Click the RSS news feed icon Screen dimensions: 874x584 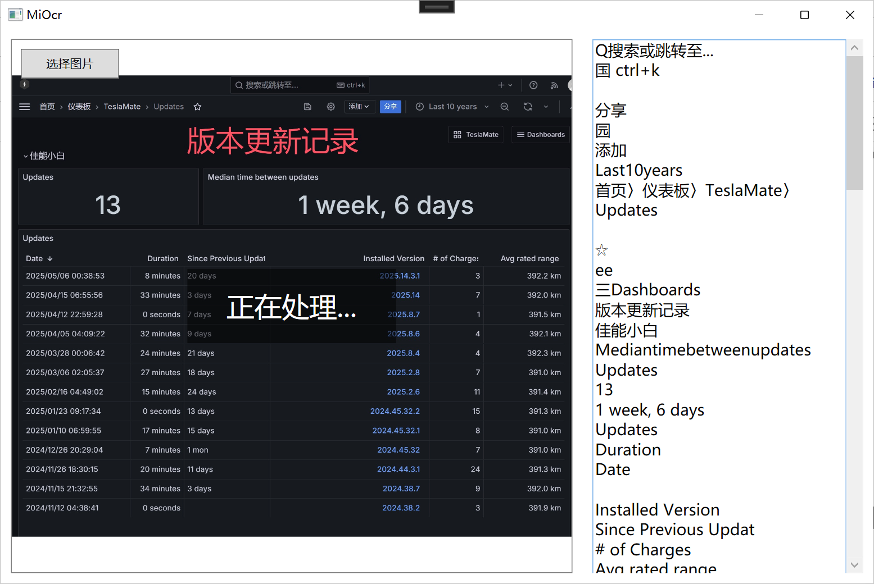(554, 85)
